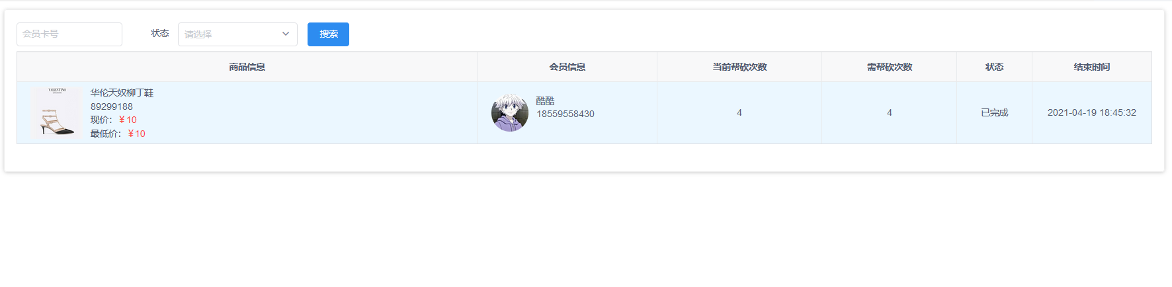1172x287 pixels.
Task: Select the 商品信息 column header
Action: tap(247, 67)
